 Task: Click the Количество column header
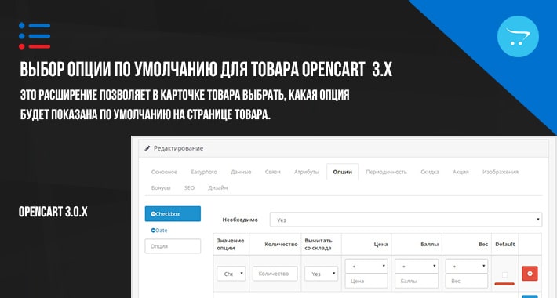pos(281,244)
